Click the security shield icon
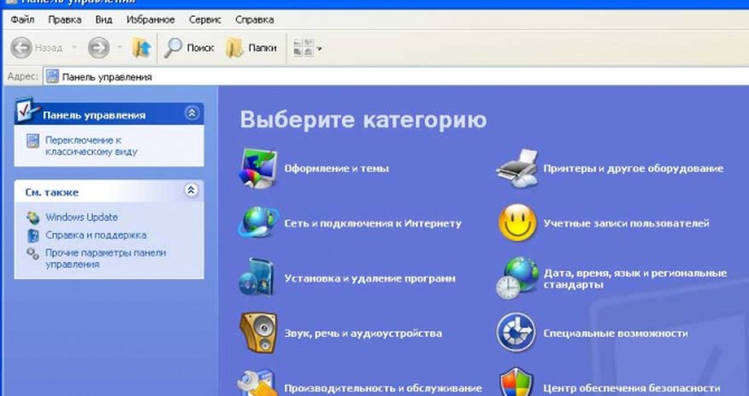 516,382
